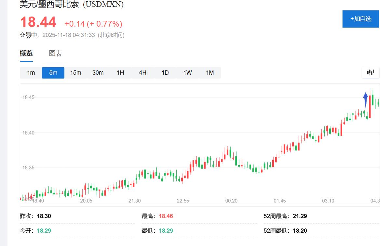Screen dimensions: 390x246
Task: Click the large 18.44 current price
Action: click(38, 22)
